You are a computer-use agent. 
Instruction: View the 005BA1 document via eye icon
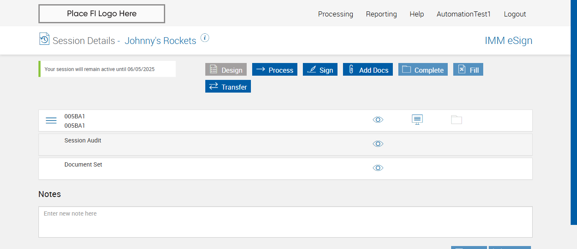point(378,120)
